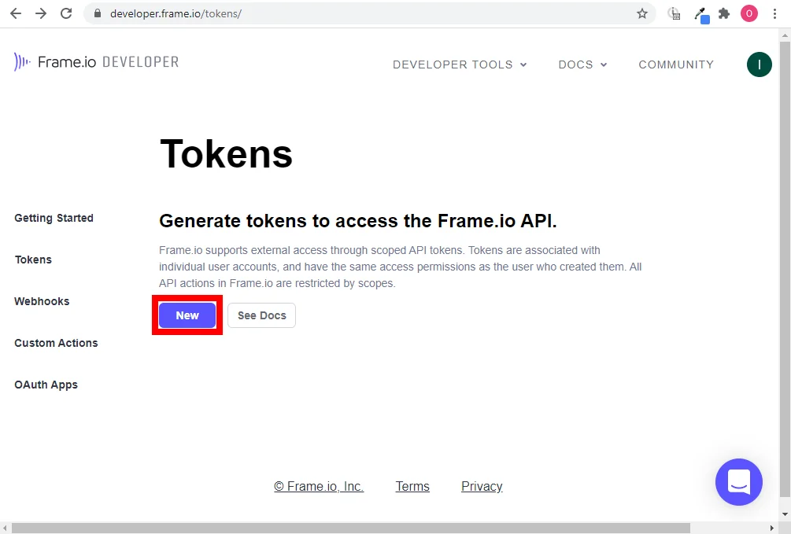
Task: Open the chat support bubble
Action: point(738,482)
